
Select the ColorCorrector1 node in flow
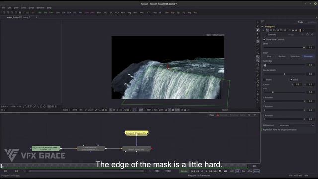pyautogui.click(x=91, y=149)
